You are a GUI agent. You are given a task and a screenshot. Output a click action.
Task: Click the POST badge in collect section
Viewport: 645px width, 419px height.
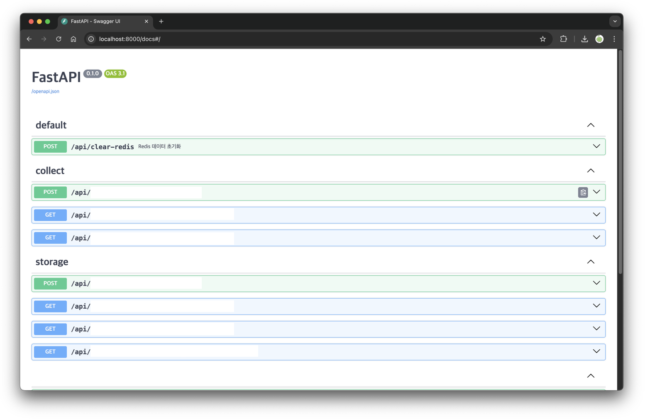(x=50, y=192)
